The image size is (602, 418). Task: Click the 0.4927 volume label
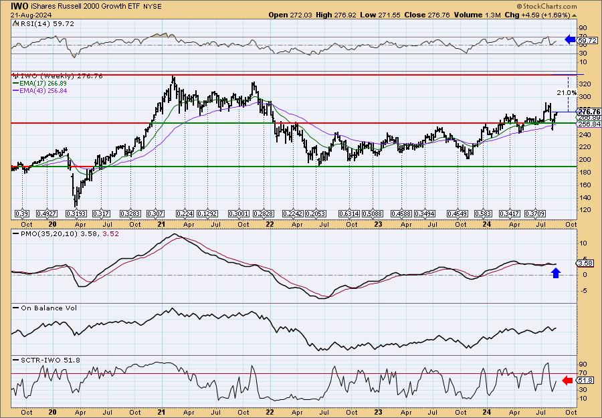47,213
